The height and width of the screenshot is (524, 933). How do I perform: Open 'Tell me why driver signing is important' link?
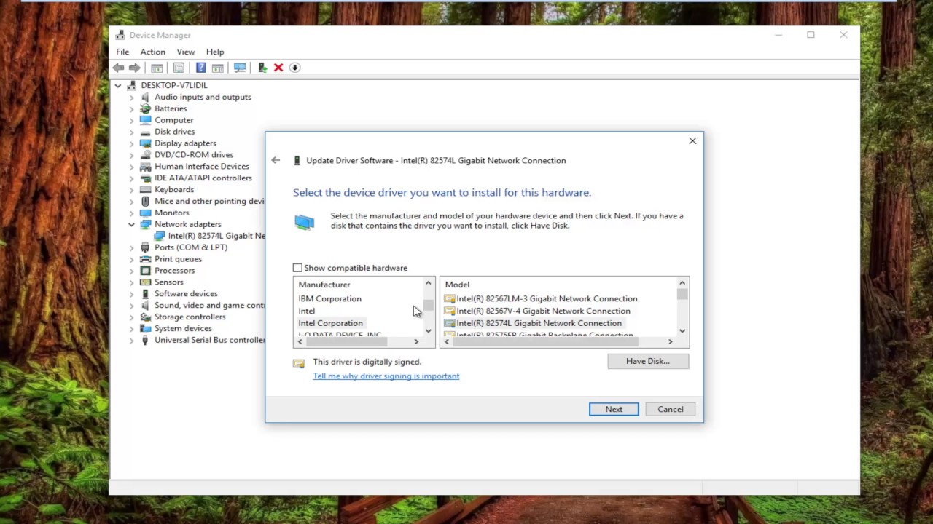pyautogui.click(x=386, y=376)
